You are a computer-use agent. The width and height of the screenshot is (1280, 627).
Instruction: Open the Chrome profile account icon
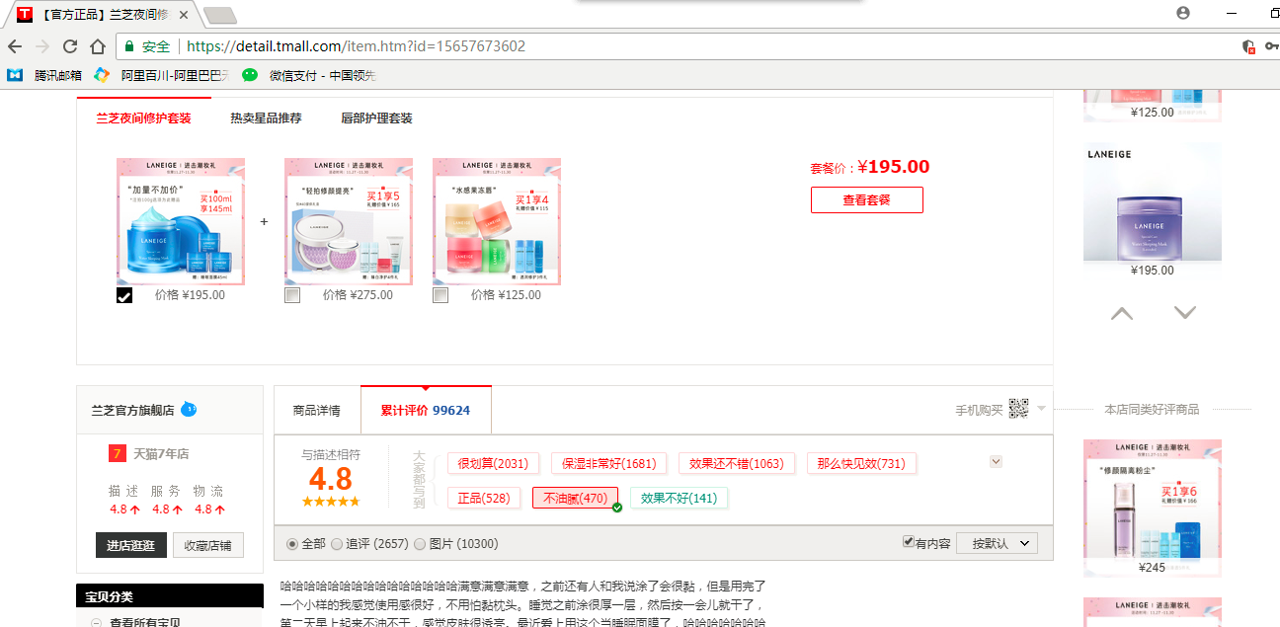pyautogui.click(x=1183, y=13)
